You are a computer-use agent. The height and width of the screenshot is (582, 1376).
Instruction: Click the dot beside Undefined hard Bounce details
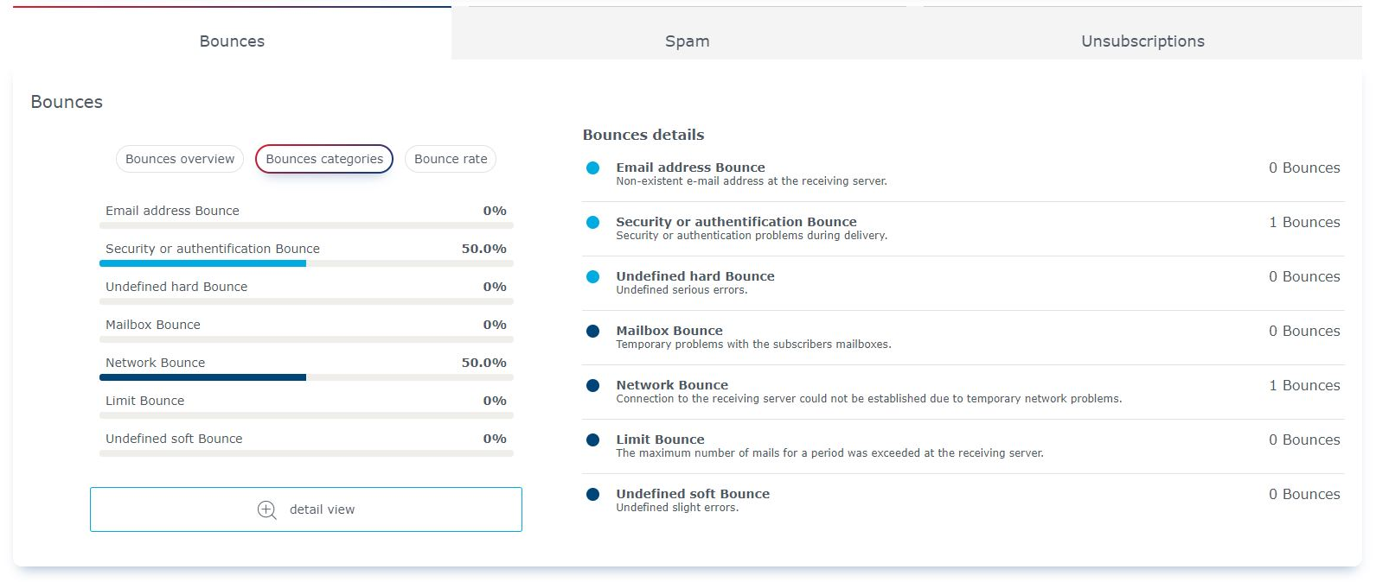(x=592, y=277)
